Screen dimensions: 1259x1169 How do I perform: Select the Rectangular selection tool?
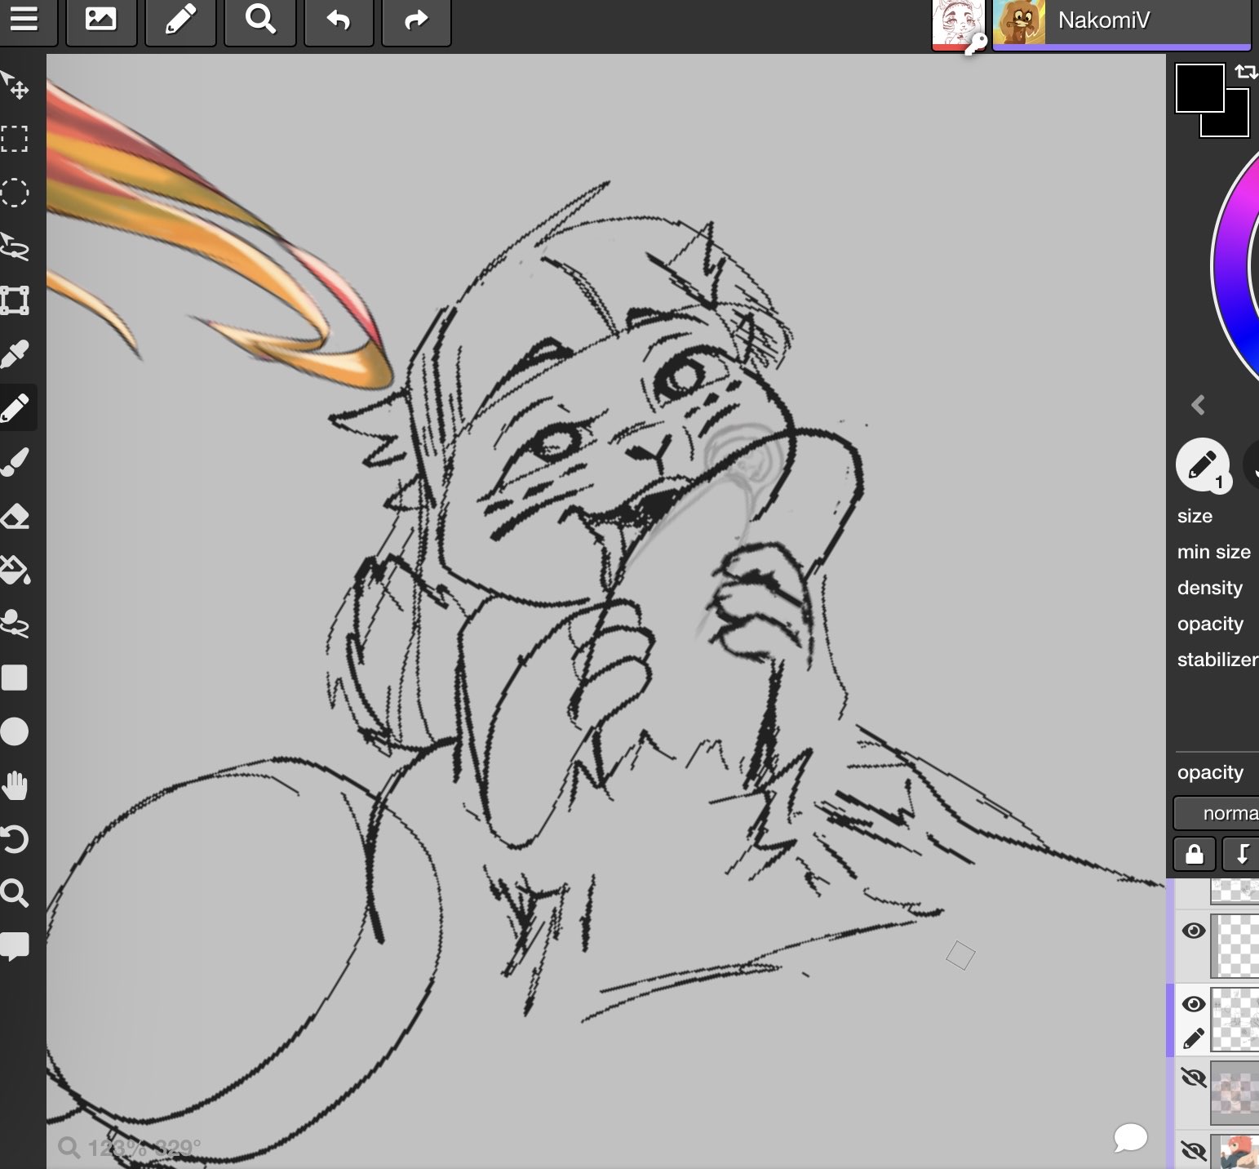pyautogui.click(x=15, y=139)
